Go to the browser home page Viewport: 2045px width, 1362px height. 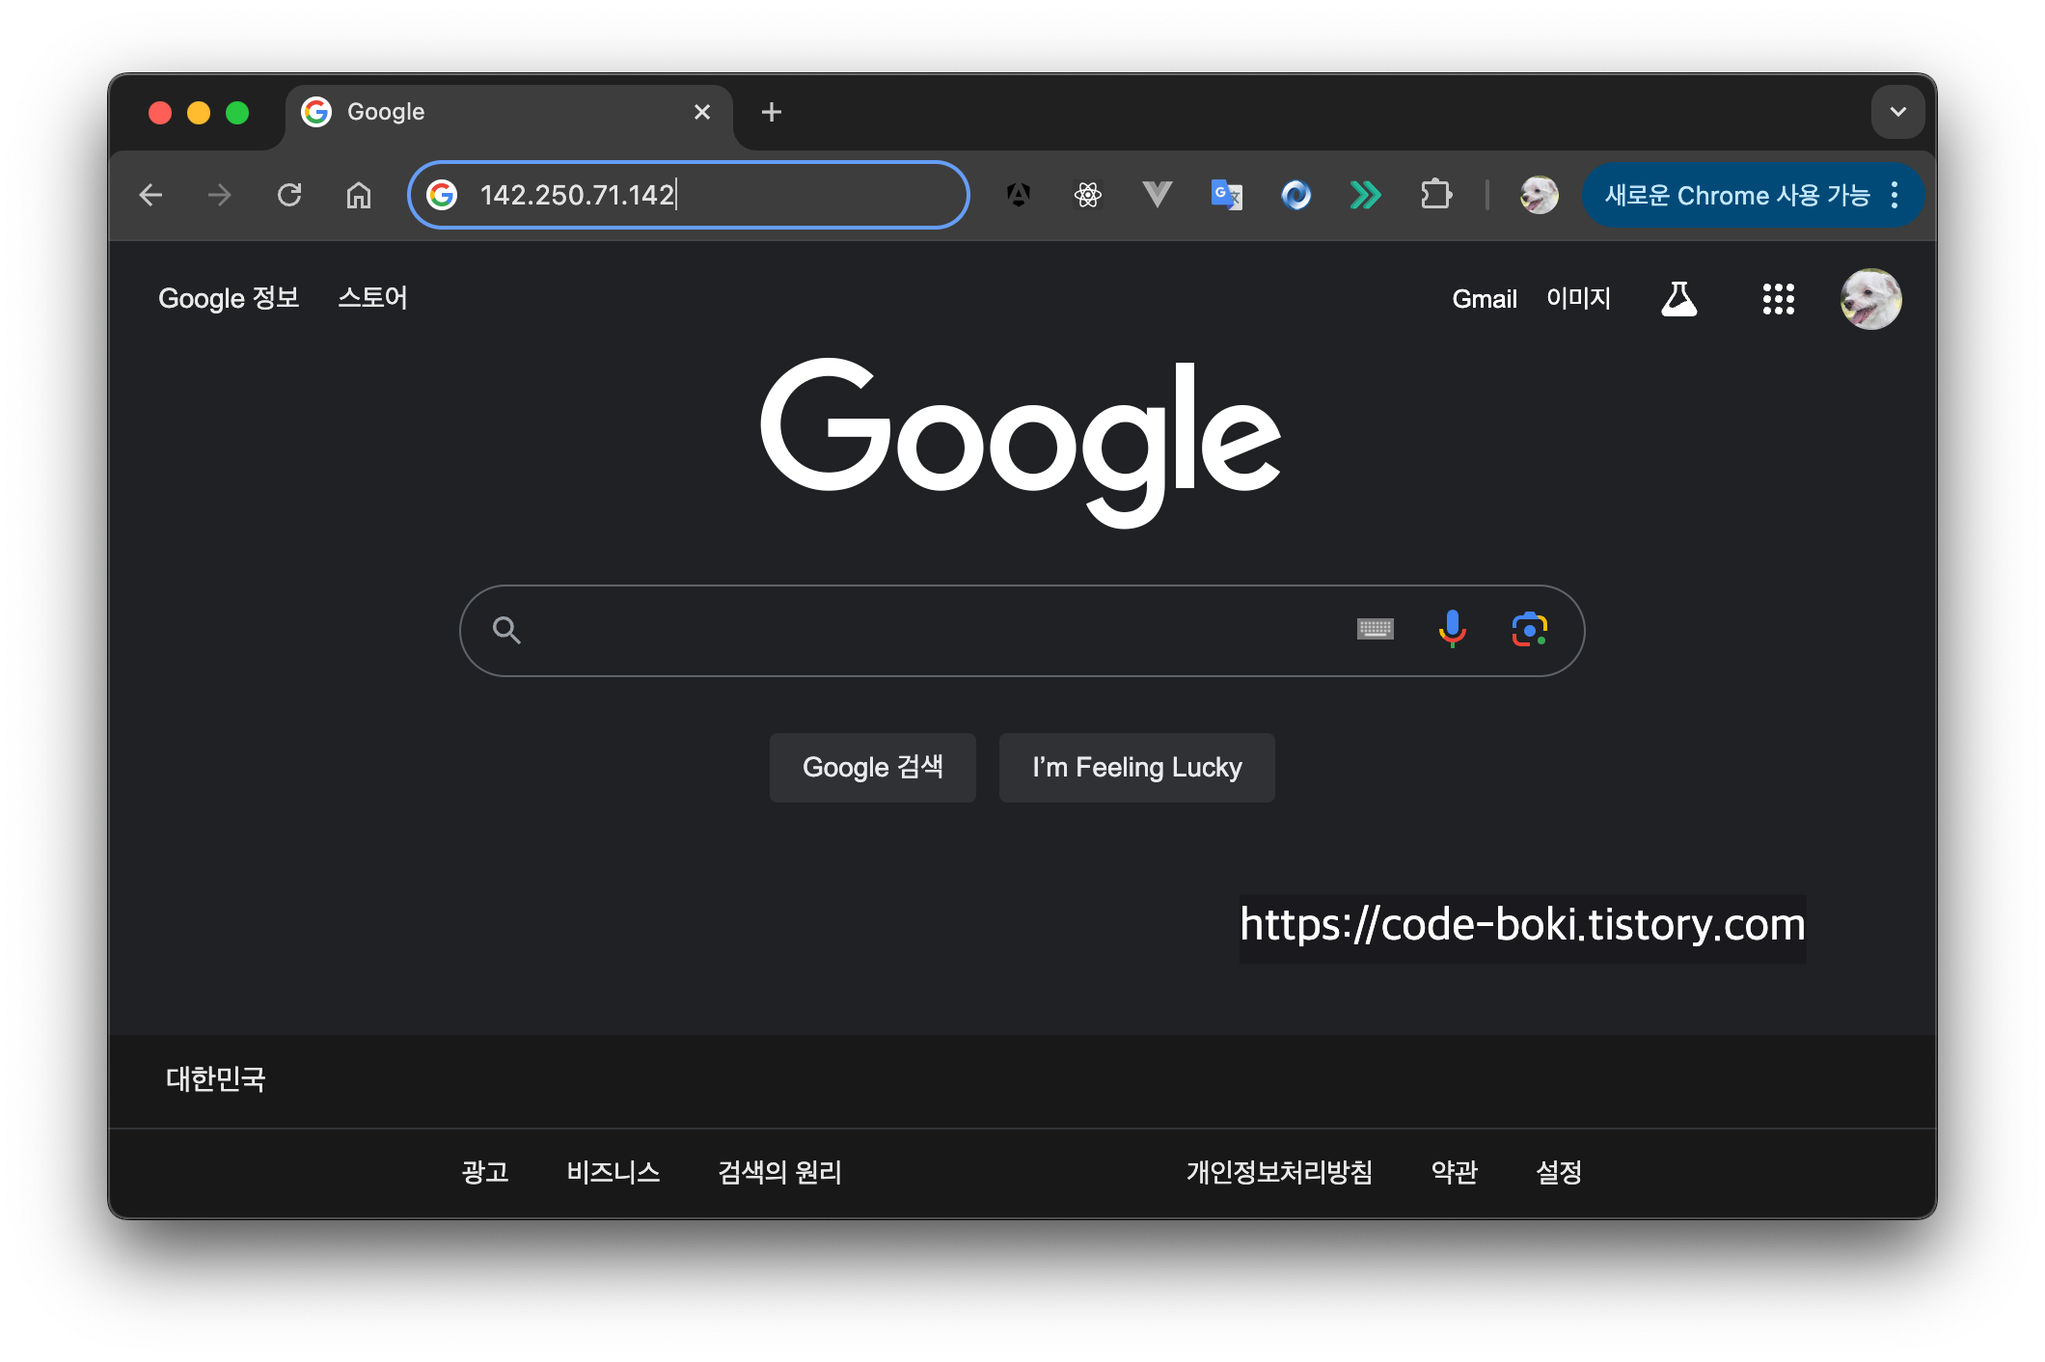[359, 196]
